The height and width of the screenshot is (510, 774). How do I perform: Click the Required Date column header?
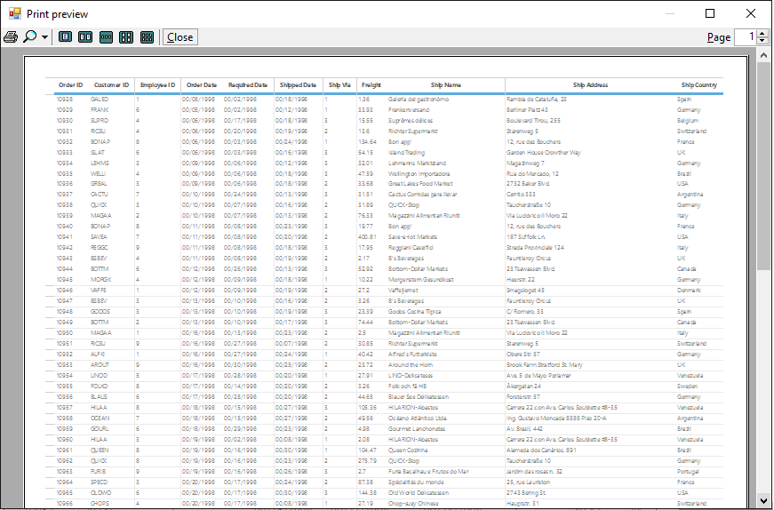[248, 85]
